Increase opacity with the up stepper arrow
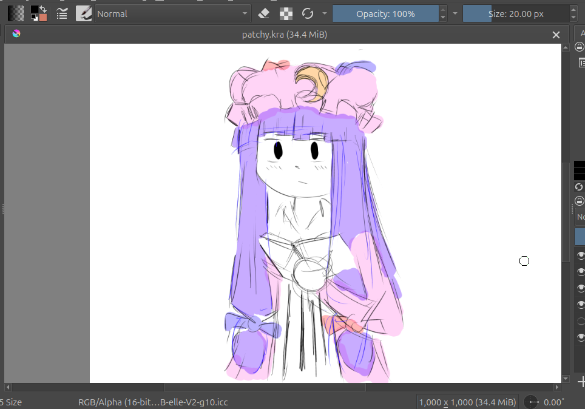Image resolution: width=585 pixels, height=409 pixels. coord(443,10)
